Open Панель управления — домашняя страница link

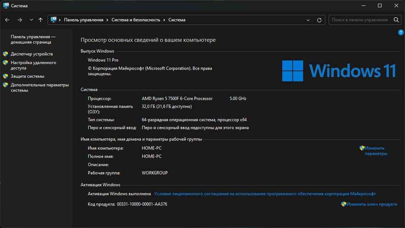pyautogui.click(x=33, y=40)
